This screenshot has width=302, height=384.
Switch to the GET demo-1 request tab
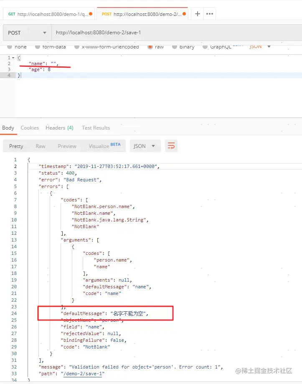point(48,14)
